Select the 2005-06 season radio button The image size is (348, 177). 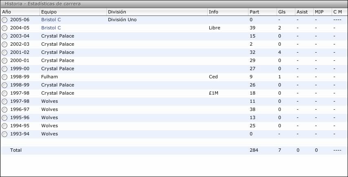(x=4, y=20)
